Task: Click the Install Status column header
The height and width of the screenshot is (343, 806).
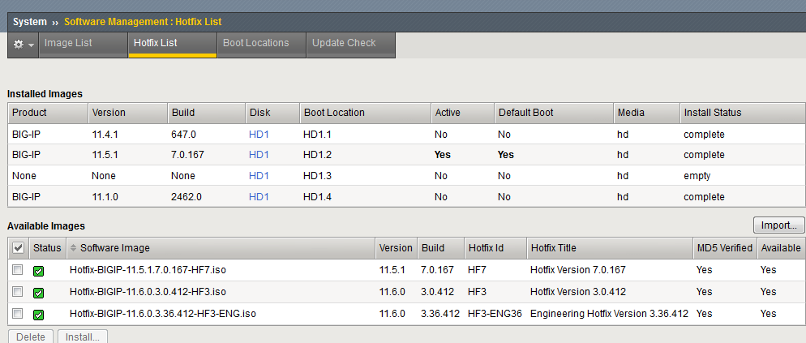Action: (x=742, y=113)
